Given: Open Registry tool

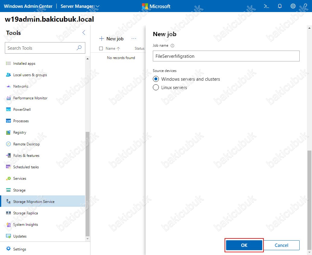Looking at the screenshot, I should tap(43, 132).
